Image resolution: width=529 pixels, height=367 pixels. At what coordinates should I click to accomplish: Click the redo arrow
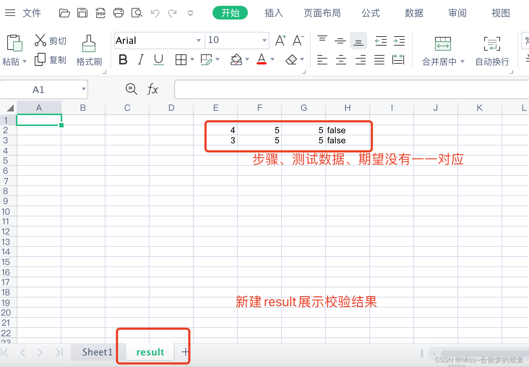[172, 13]
